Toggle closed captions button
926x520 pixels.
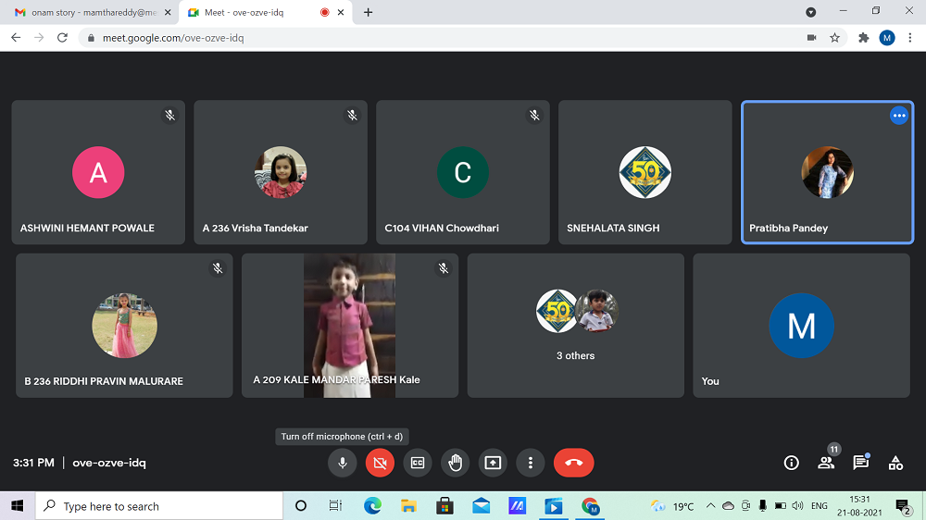point(418,463)
